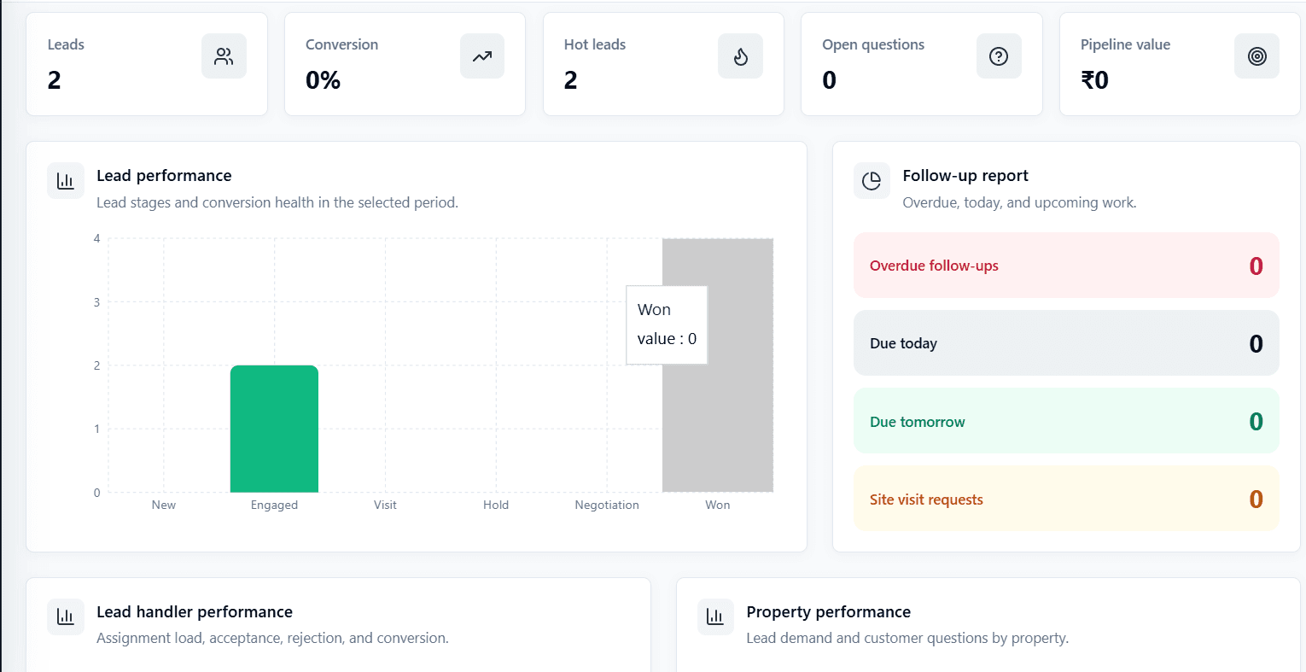This screenshot has height=672, width=1306.
Task: Click the 'Hold' axis label
Action: click(496, 505)
